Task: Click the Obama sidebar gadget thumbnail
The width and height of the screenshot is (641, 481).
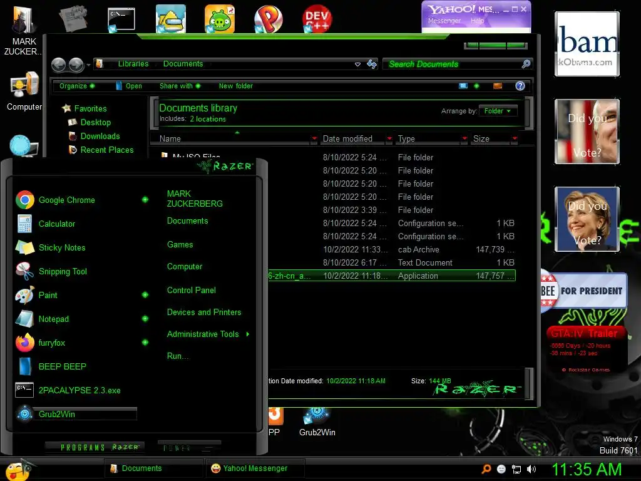Action: click(587, 44)
